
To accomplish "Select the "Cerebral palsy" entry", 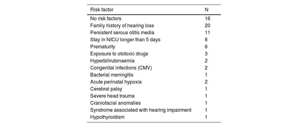I will pyautogui.click(x=106, y=89).
